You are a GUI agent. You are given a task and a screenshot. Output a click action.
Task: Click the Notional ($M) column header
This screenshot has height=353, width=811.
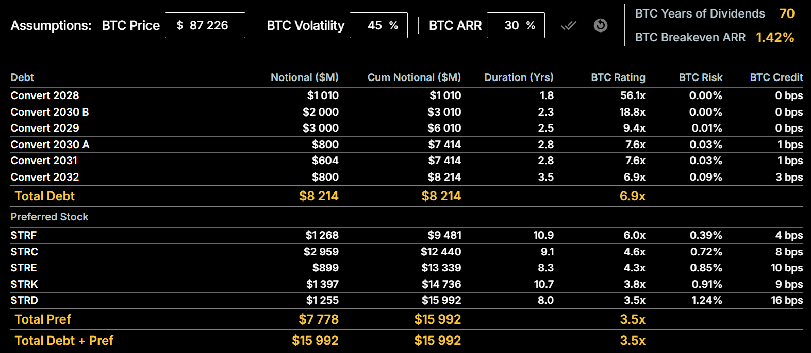click(x=304, y=77)
